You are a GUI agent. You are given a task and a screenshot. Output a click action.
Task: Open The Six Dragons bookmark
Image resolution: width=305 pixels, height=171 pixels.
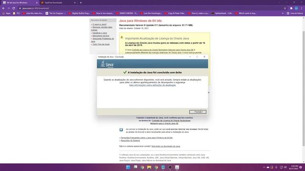(56, 13)
